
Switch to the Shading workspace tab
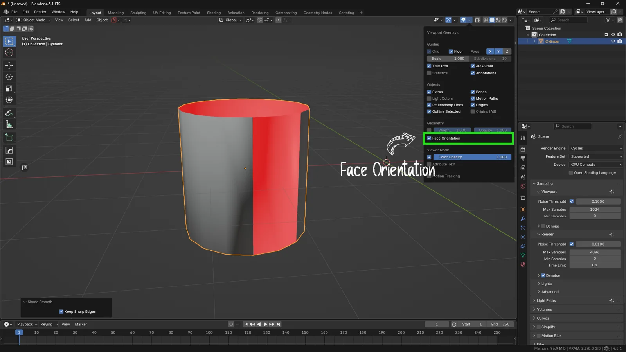[x=214, y=13]
